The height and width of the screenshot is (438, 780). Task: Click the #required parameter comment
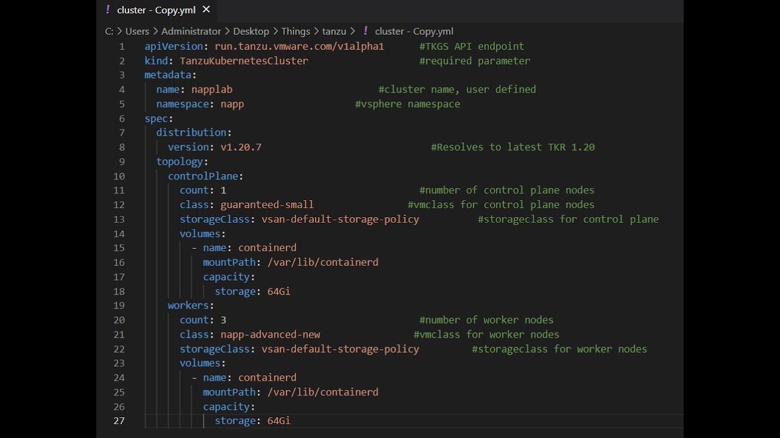pyautogui.click(x=475, y=61)
